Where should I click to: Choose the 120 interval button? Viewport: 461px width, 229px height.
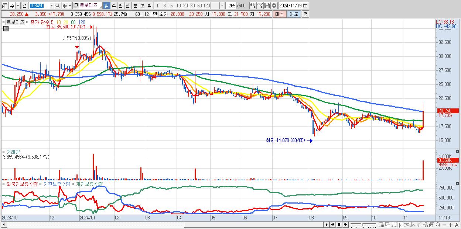[207, 6]
